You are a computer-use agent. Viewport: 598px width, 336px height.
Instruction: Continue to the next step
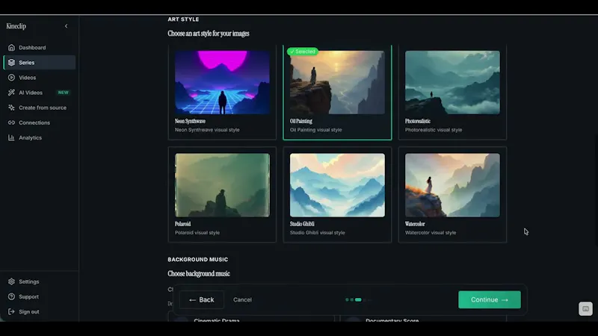tap(490, 300)
